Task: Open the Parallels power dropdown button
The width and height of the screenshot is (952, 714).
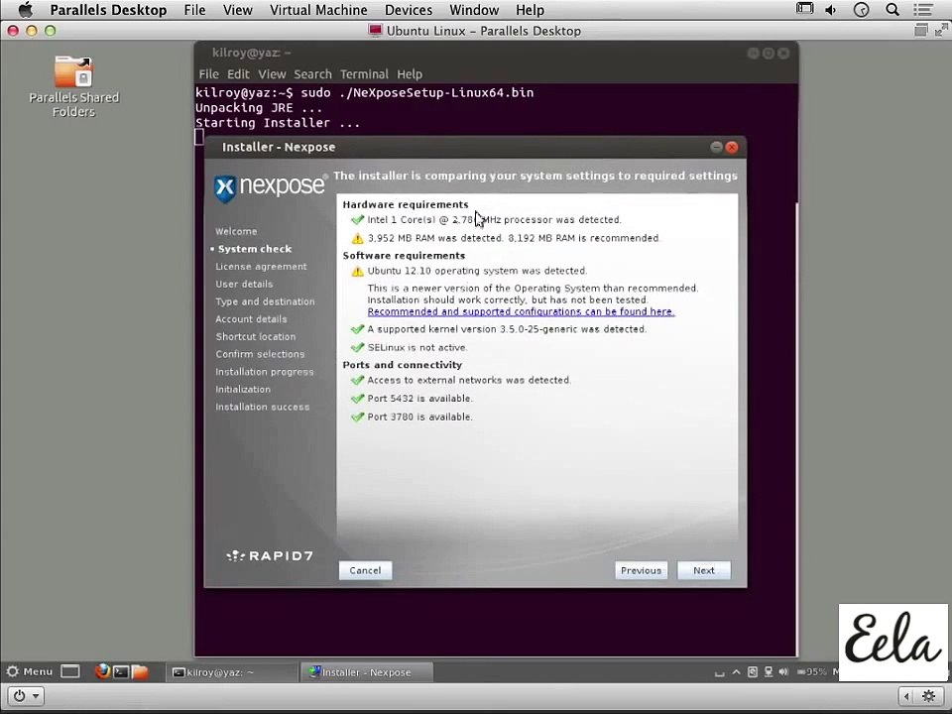Action: 26,696
